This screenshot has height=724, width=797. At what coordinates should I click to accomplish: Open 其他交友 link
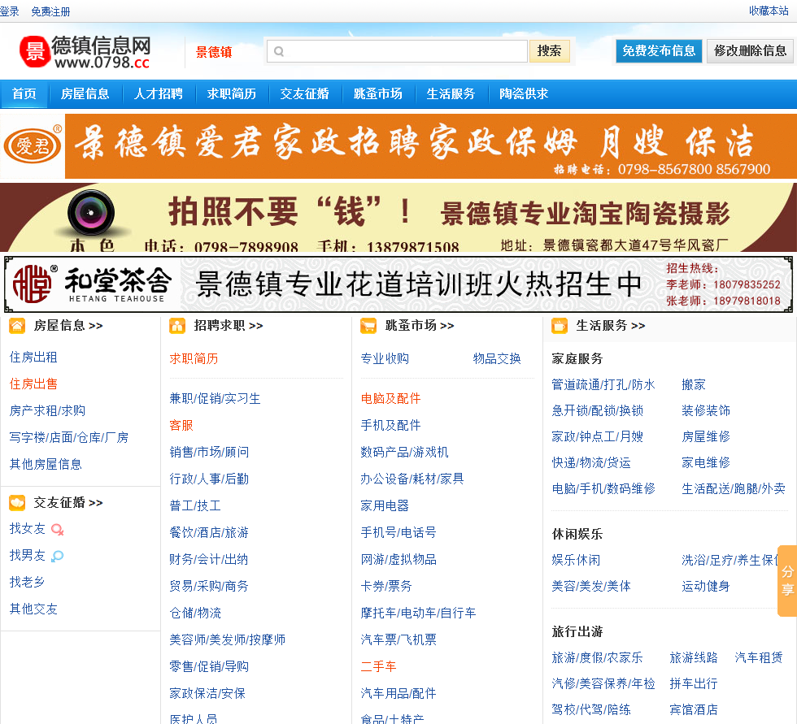[x=33, y=609]
